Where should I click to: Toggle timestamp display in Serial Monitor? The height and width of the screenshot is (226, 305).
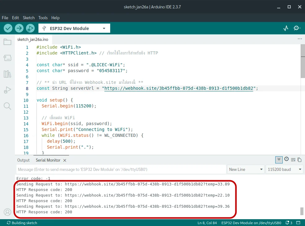(286, 159)
